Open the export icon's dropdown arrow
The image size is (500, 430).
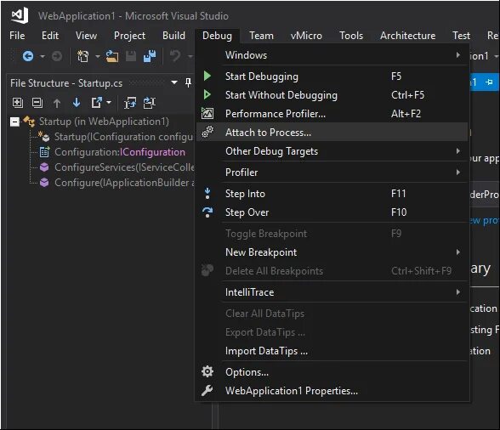point(109,103)
